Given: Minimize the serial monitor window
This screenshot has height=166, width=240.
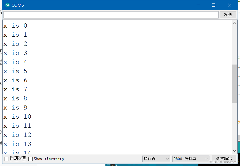Looking at the screenshot, I should pos(198,5).
